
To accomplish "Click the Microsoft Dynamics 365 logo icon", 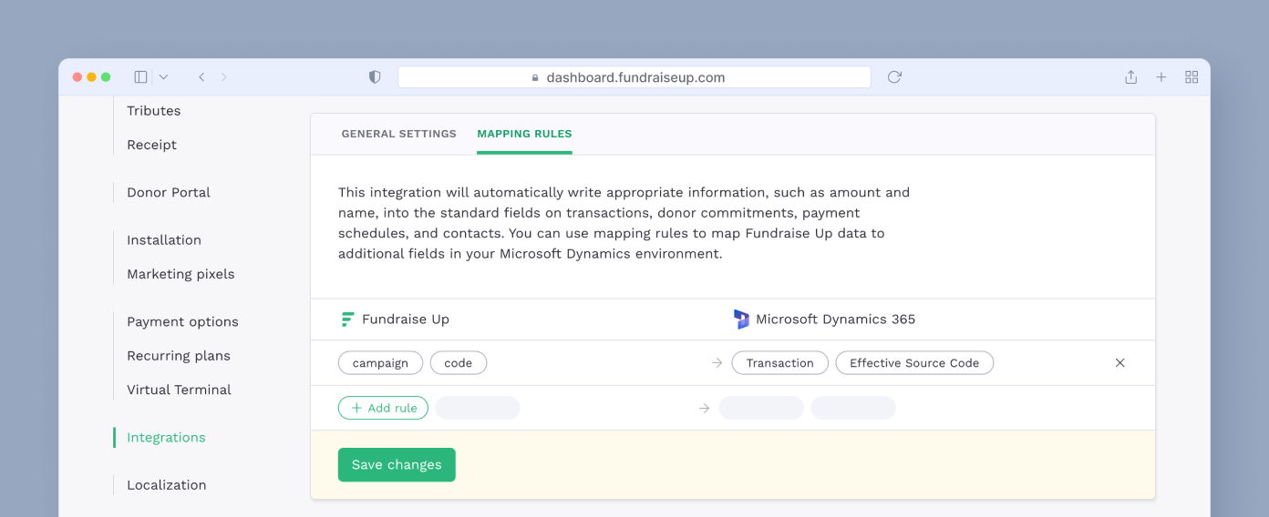I will click(741, 319).
